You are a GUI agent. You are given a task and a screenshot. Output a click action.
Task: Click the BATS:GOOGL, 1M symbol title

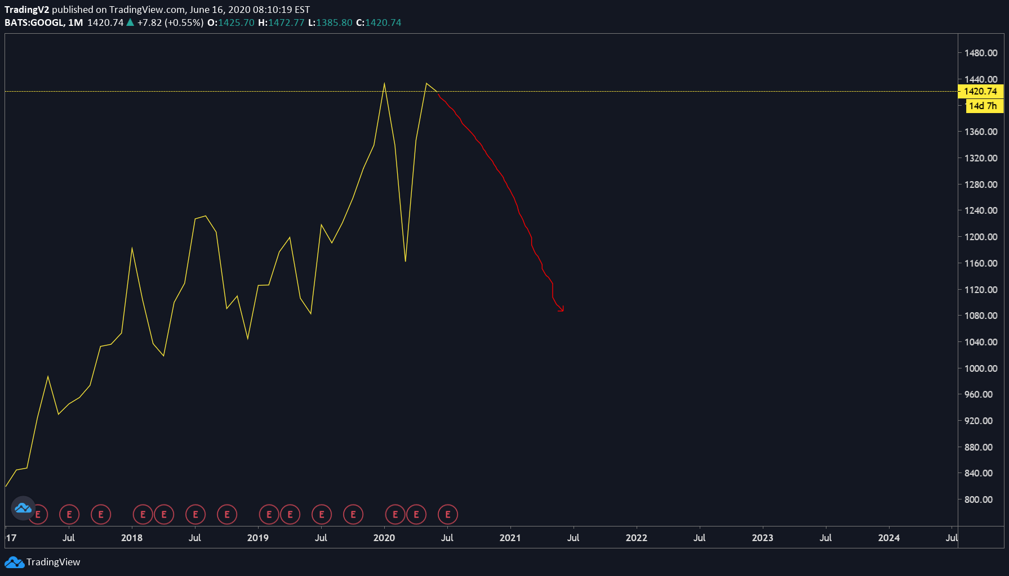(x=44, y=22)
